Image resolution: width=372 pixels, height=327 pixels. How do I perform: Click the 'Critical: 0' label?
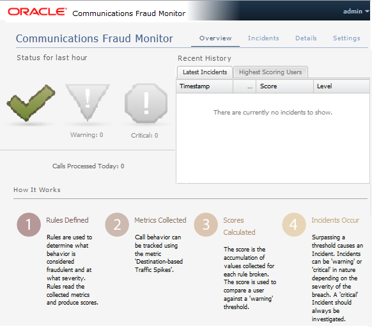pyautogui.click(x=144, y=136)
